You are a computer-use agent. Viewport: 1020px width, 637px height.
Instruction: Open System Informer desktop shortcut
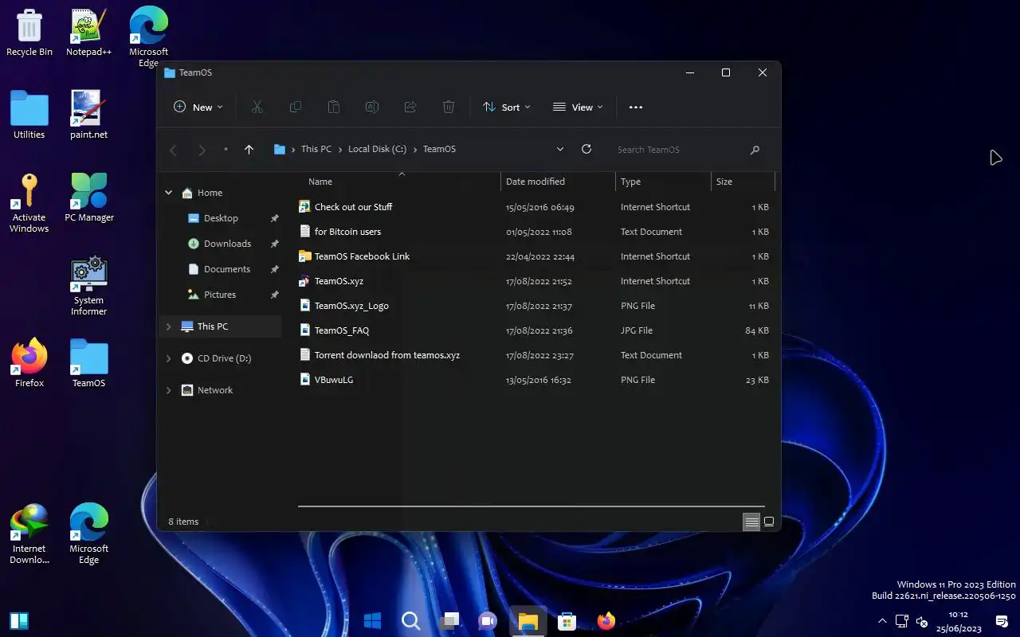88,287
